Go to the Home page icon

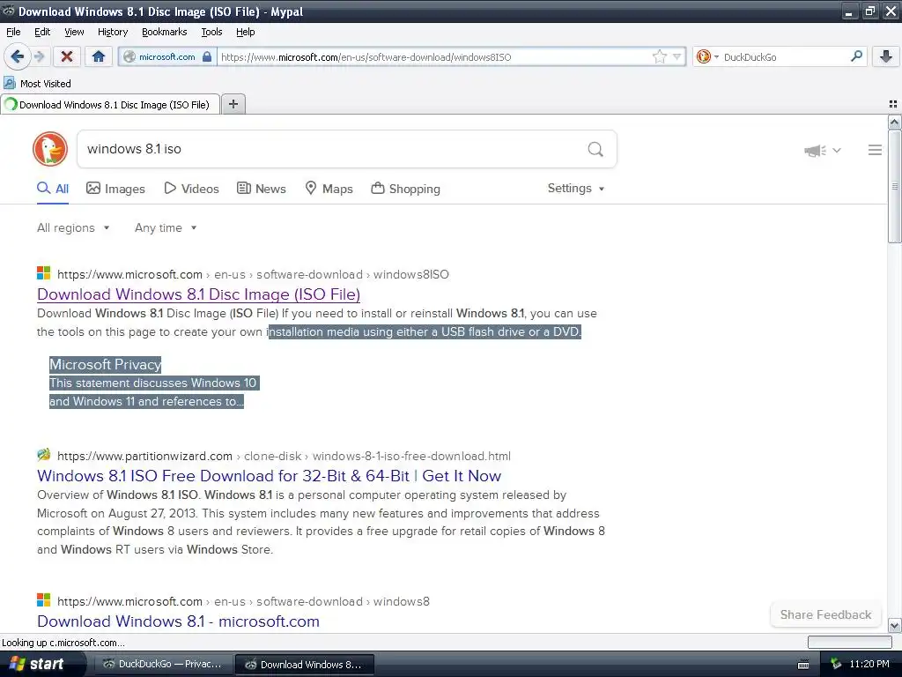point(99,56)
